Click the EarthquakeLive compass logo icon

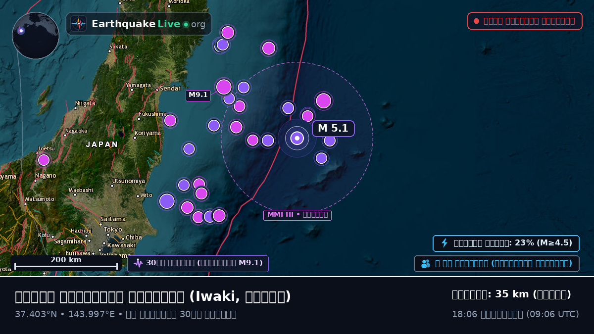[78, 24]
